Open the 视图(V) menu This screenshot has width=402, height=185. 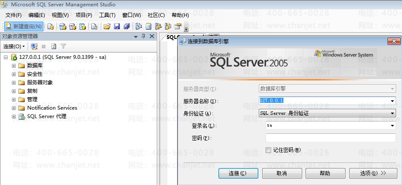coord(60,15)
